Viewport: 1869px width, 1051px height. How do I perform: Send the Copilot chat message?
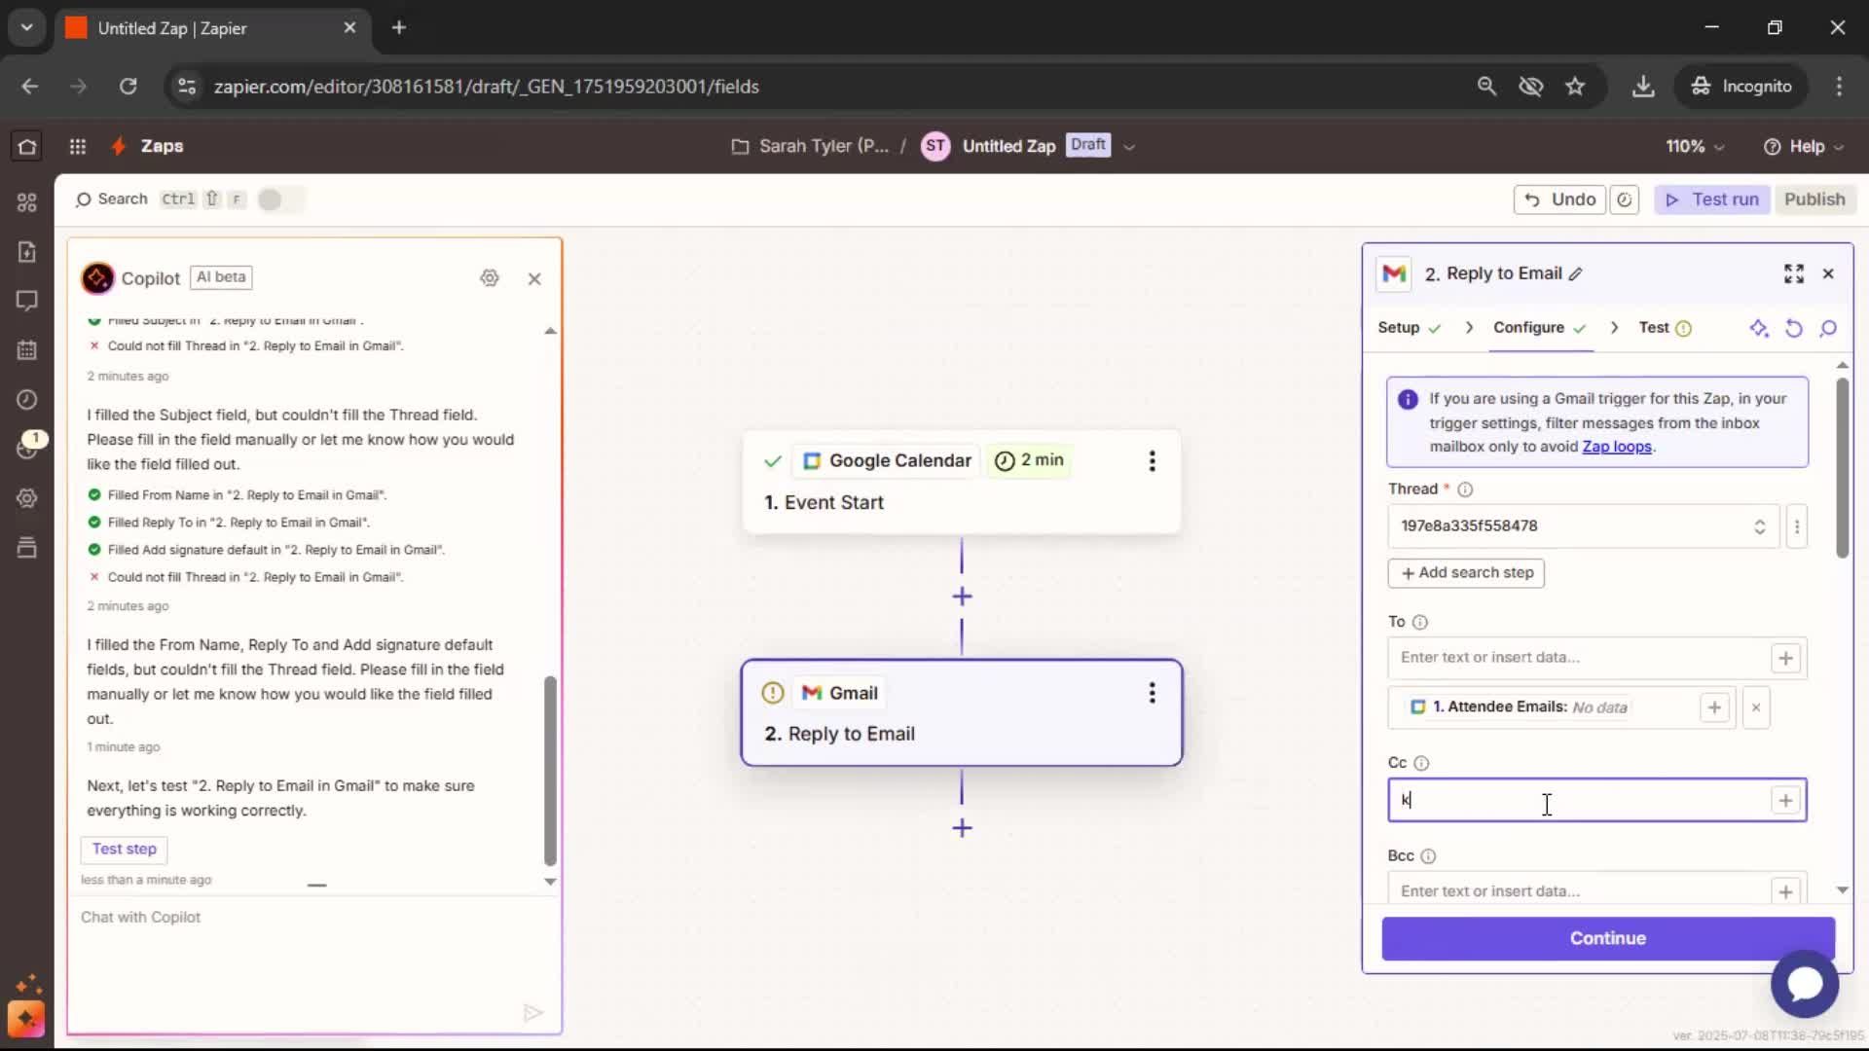pyautogui.click(x=532, y=1013)
